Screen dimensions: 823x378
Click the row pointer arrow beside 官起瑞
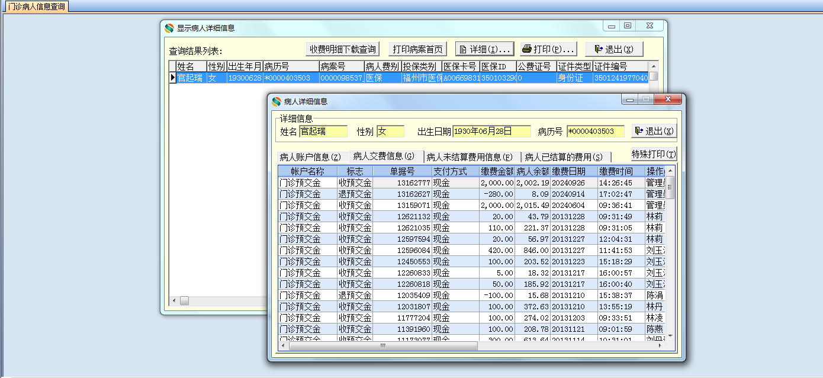coord(172,78)
